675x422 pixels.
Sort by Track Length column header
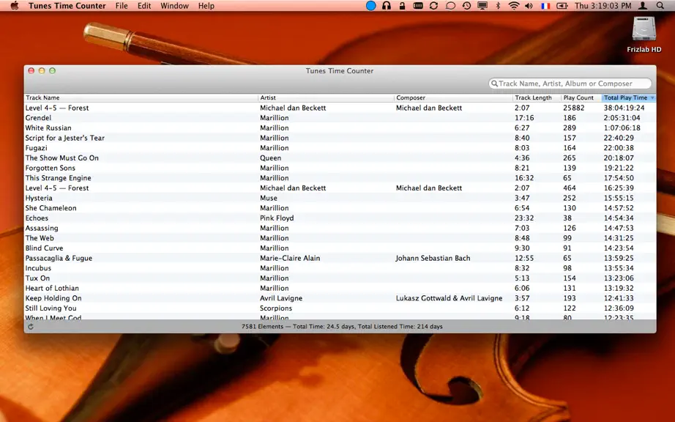click(537, 97)
